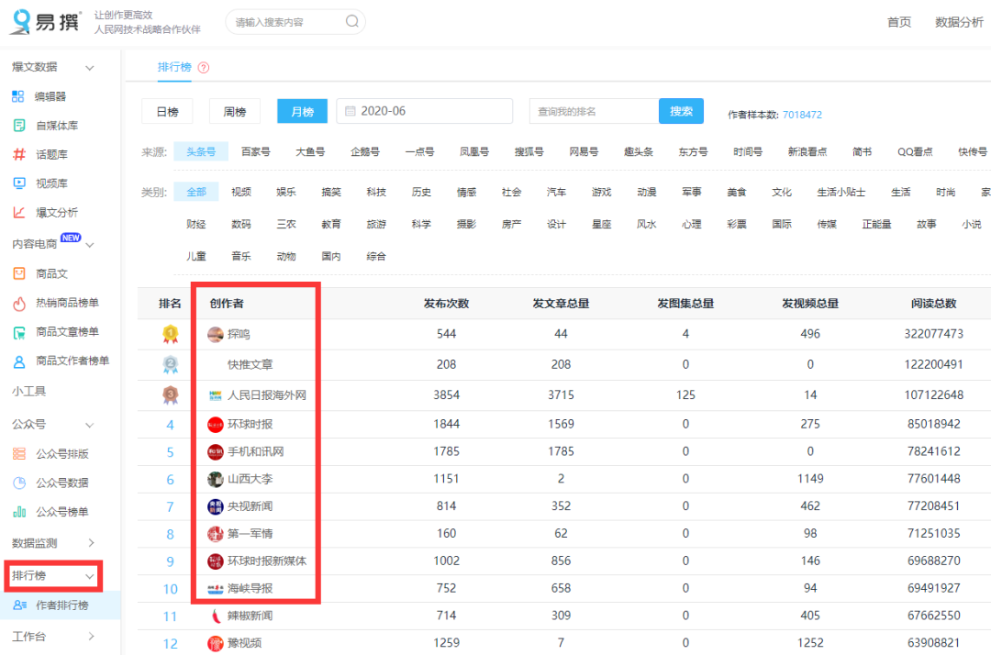Image resolution: width=991 pixels, height=655 pixels.
Task: Open 公众号榜单 bar chart icon
Action: click(19, 512)
